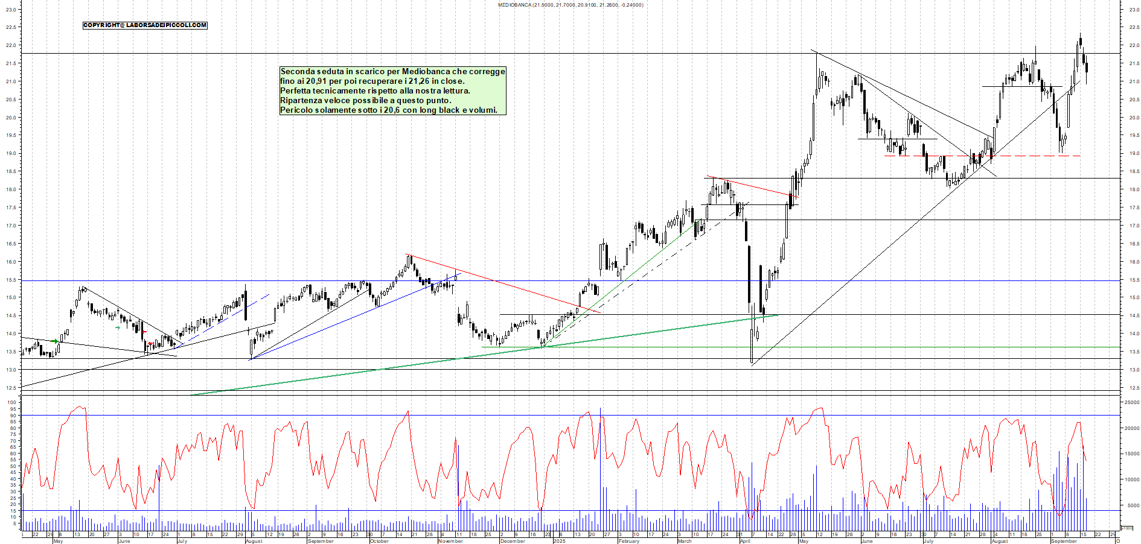The width and height of the screenshot is (1141, 544).
Task: Click the '20000' volume scale label
Action: point(1131,428)
